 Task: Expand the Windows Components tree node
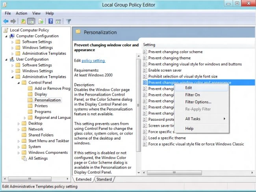[19, 153]
